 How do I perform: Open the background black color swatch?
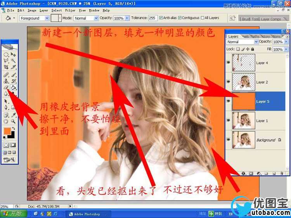pyautogui.click(x=12, y=136)
